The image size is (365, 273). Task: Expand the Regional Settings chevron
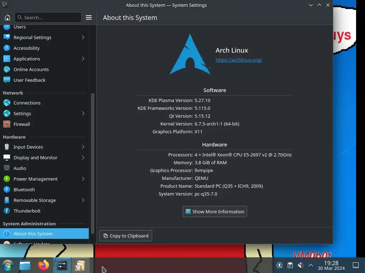(x=83, y=37)
